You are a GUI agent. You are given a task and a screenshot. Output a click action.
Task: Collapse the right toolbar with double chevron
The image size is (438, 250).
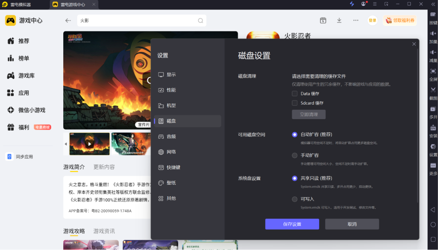[433, 4]
